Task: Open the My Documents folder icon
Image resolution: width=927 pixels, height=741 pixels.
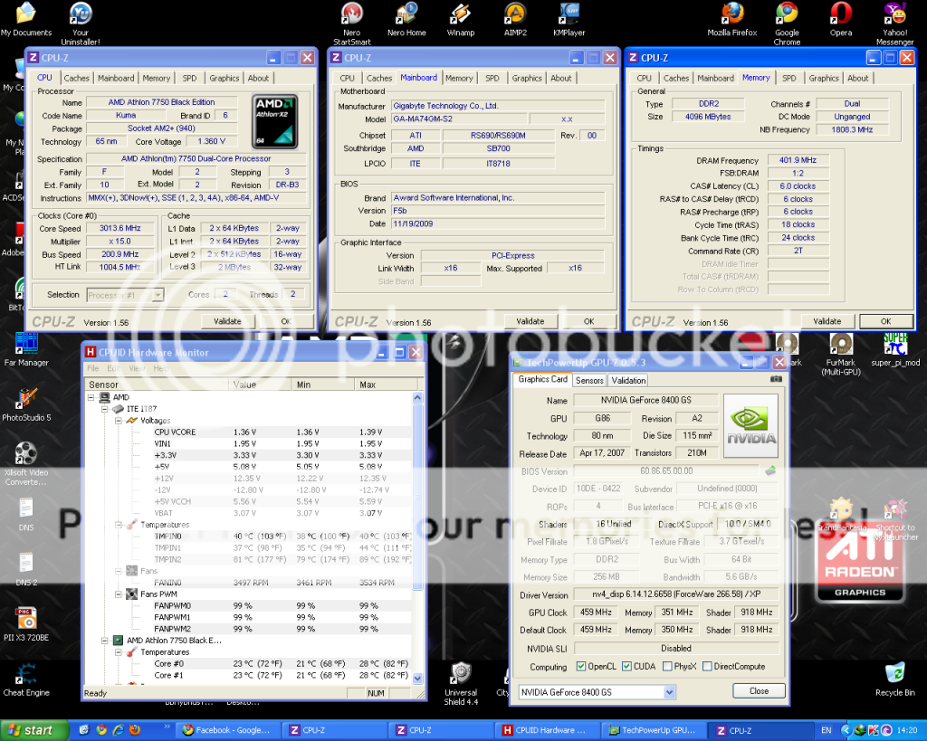Action: click(26, 20)
